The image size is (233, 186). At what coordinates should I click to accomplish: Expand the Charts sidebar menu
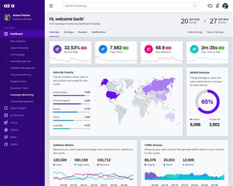(22, 130)
